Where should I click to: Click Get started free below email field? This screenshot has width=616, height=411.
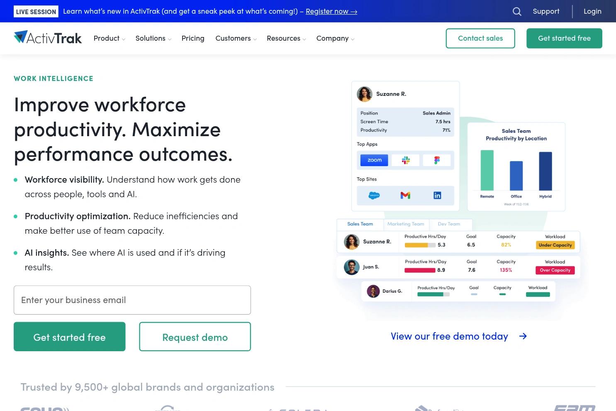(x=70, y=337)
